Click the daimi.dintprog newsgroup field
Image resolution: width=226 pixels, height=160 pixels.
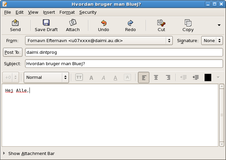click(x=124, y=52)
